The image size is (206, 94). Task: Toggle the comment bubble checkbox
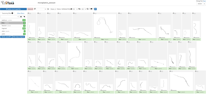click(93, 9)
